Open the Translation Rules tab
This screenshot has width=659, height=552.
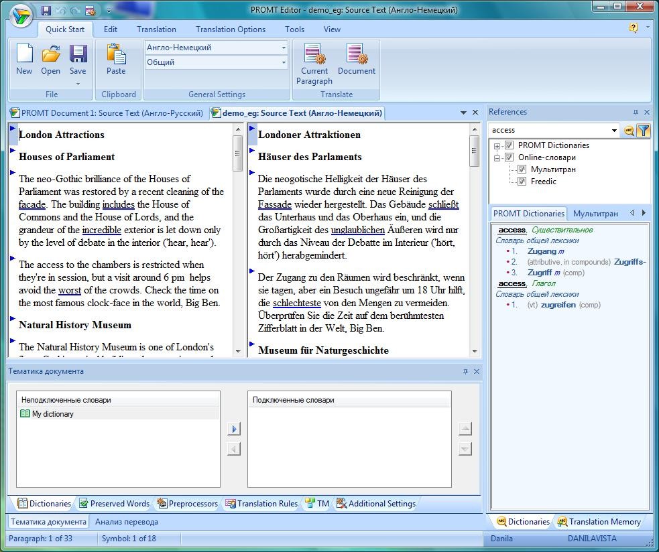261,503
